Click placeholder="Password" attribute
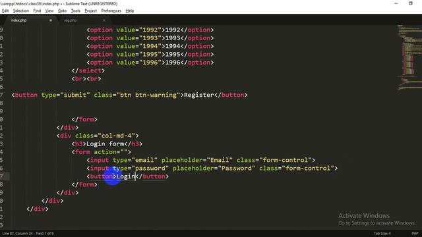Image resolution: width=422 pixels, height=237 pixels. click(x=214, y=169)
